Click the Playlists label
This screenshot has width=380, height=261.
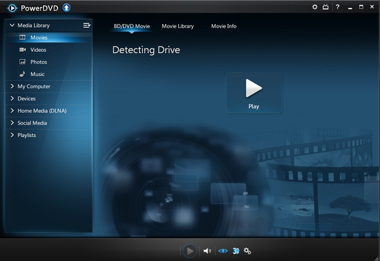pyautogui.click(x=27, y=135)
